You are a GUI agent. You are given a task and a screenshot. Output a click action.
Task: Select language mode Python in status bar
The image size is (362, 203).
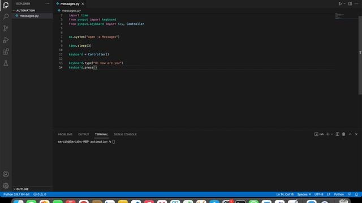tap(339, 195)
